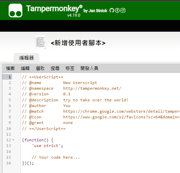Open the 移至 menu
Viewport: 180px width, 173px height.
pyautogui.click(x=70, y=68)
